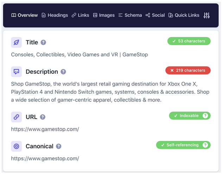Click help icon beside Canonical heading
Screen dimensions: 222x174
[59, 146]
